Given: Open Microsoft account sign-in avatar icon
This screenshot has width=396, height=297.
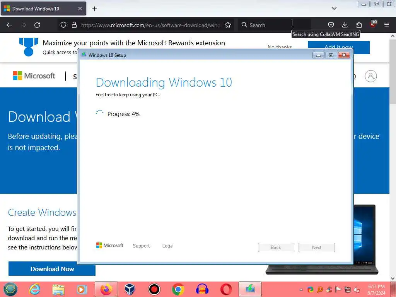Looking at the screenshot, I should [x=371, y=76].
